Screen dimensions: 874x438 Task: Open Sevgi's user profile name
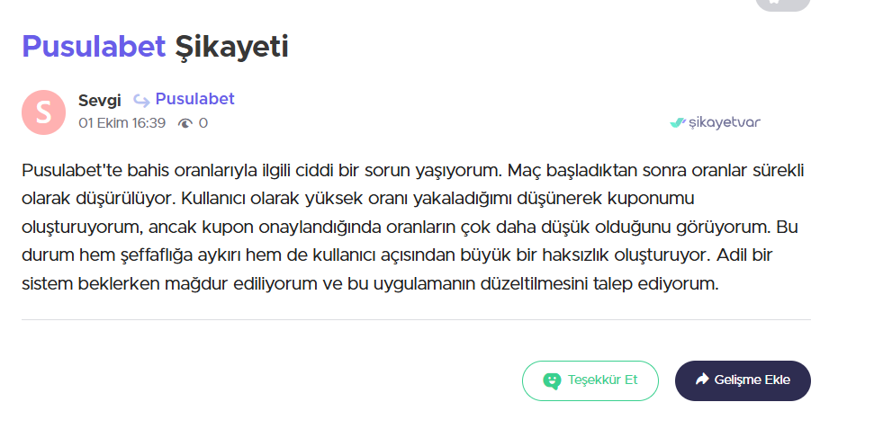[99, 101]
